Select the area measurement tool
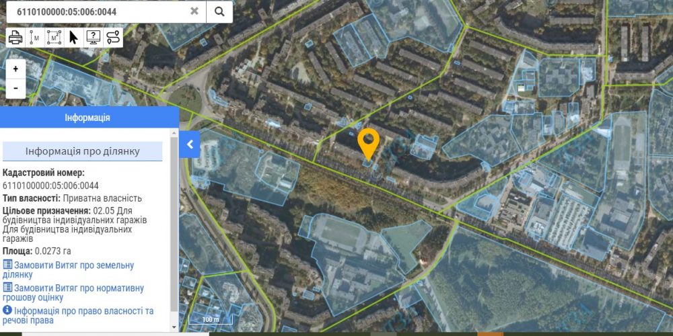Viewport: 673px width, 336px height. (x=54, y=38)
